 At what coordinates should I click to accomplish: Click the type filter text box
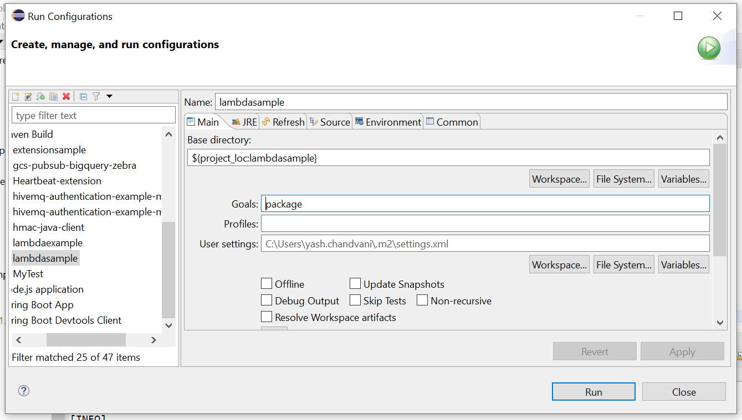tap(94, 115)
